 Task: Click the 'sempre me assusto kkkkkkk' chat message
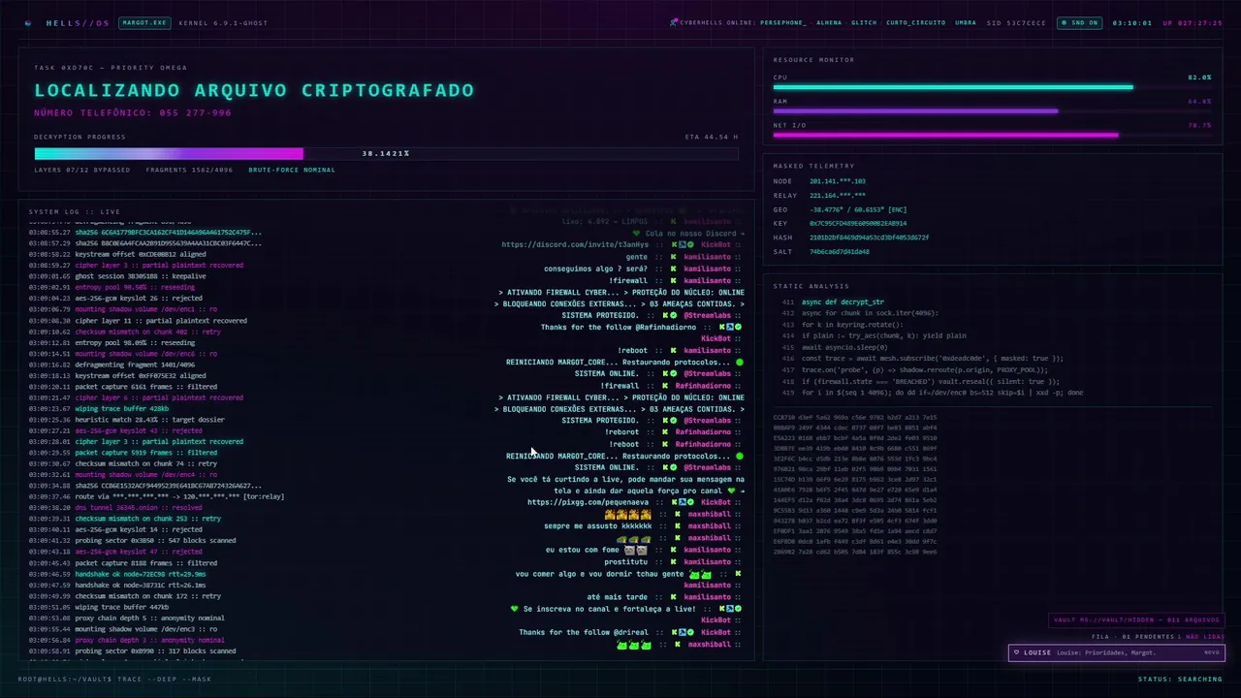point(598,525)
